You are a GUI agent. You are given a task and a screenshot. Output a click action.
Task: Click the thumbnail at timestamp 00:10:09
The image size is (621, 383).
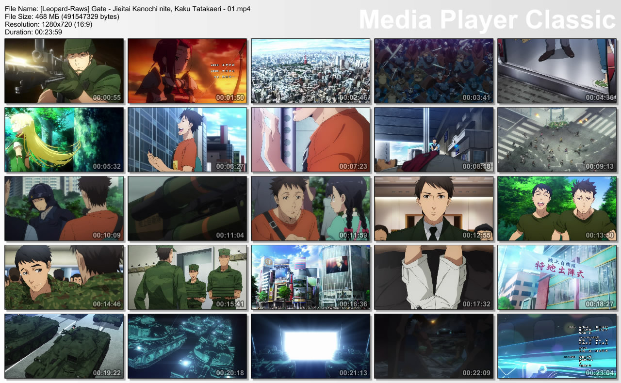point(64,208)
